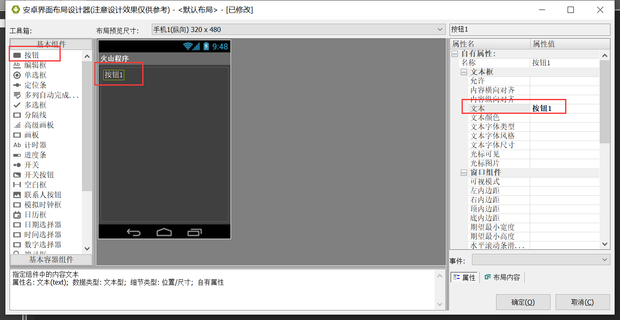Select the 底内边距 property row
This screenshot has width=620, height=320.
click(534, 218)
